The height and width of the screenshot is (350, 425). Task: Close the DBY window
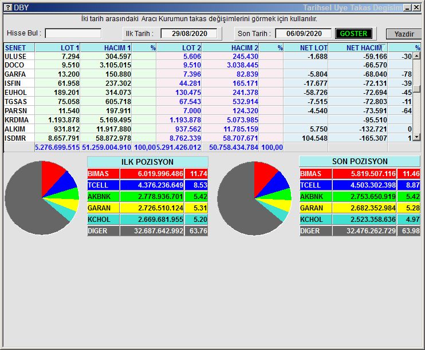[x=416, y=7]
